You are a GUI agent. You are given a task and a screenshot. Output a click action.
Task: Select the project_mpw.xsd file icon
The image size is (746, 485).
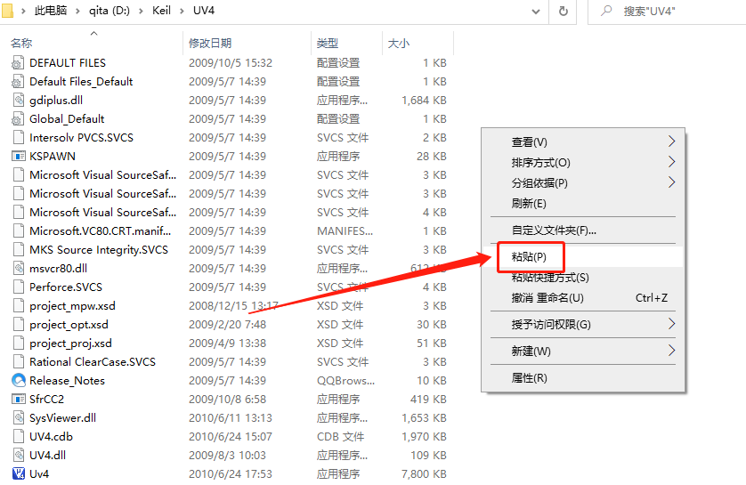click(18, 306)
